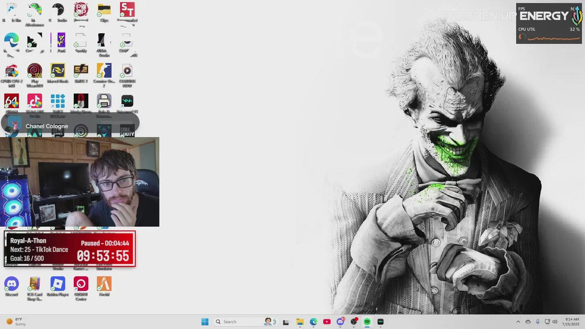The height and width of the screenshot is (329, 585).
Task: Click the CPU UTIL graph in the overlay
Action: (x=549, y=37)
